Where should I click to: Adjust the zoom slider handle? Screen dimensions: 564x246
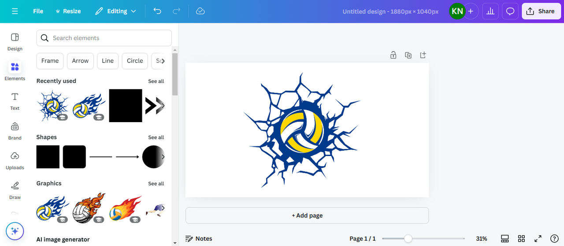coord(408,239)
